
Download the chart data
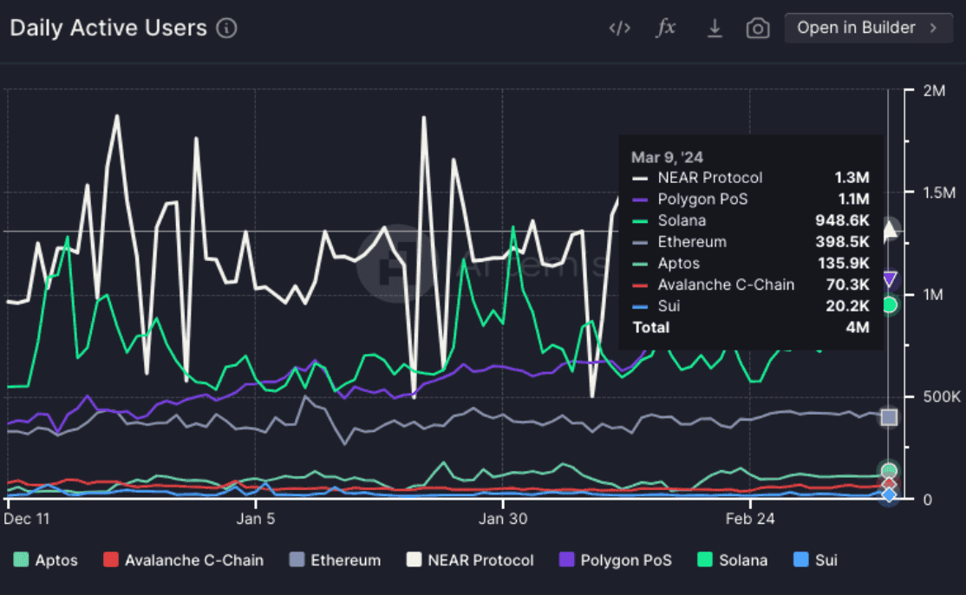coord(714,29)
